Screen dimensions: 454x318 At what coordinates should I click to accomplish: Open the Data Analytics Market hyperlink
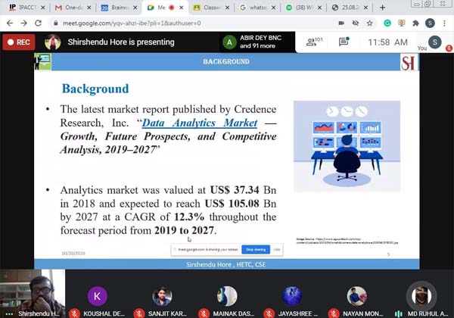click(200, 123)
